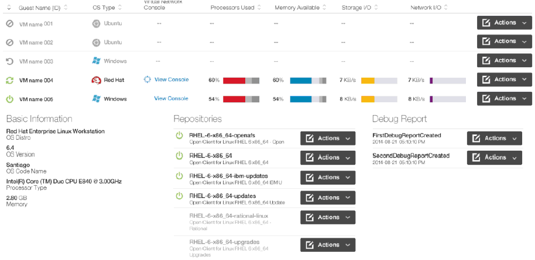Click the Red Hat logo icon in VM 004 row

[97, 80]
